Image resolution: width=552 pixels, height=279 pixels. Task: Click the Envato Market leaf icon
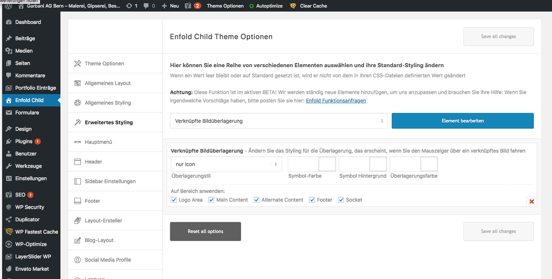click(9, 269)
